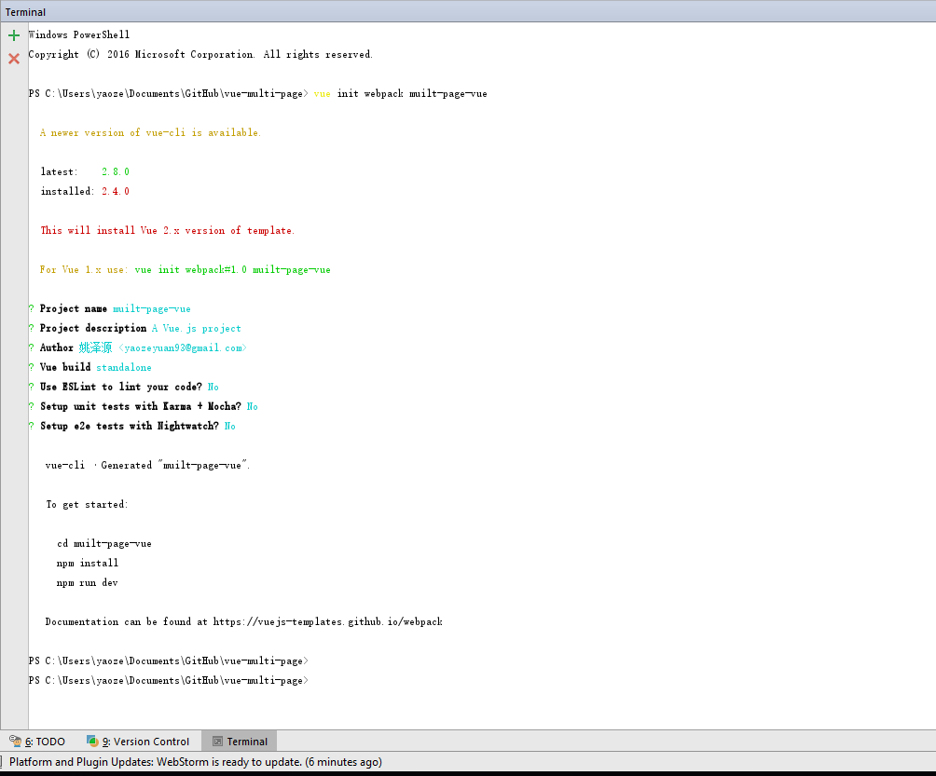The height and width of the screenshot is (776, 936).
Task: Click the 'Setup e2e tests with Nightwatch?' line
Action: [x=132, y=426]
